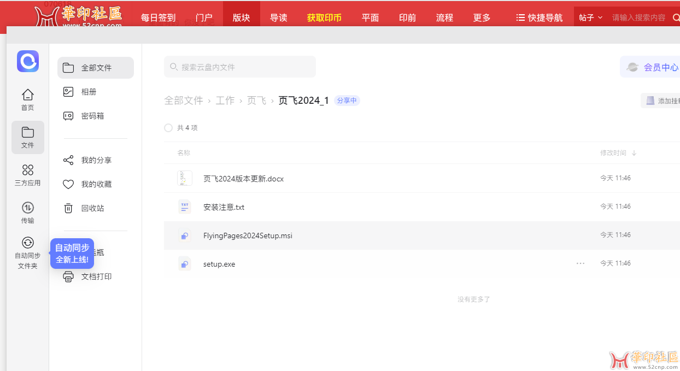Image resolution: width=680 pixels, height=371 pixels.
Task: Click the share icon
Action: click(68, 160)
